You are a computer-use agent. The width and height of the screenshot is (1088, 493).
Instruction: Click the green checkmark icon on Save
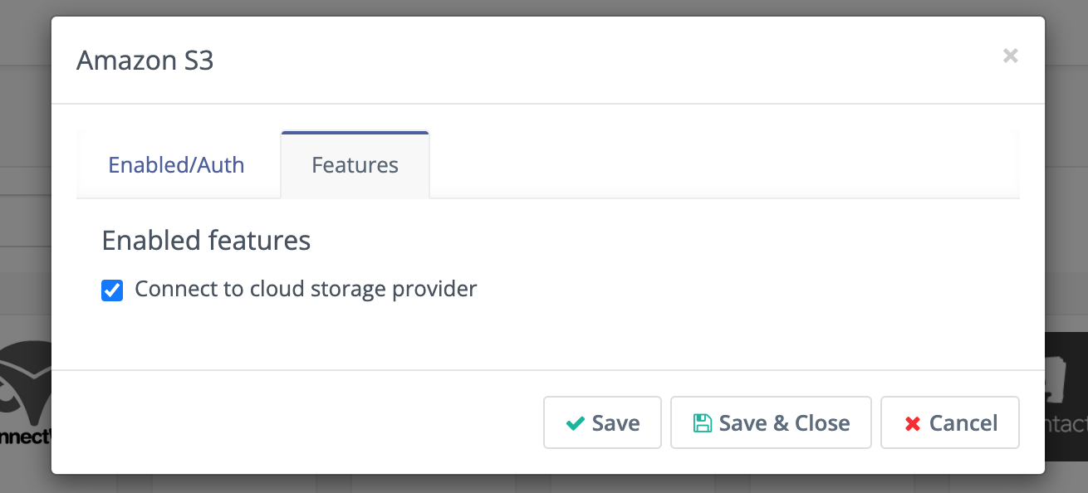[574, 422]
